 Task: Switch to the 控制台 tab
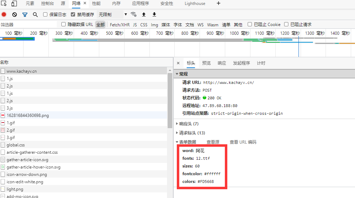[48, 4]
